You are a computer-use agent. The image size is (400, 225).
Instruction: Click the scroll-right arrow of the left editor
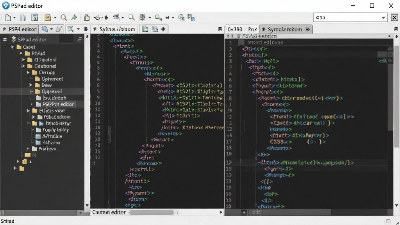221,212
